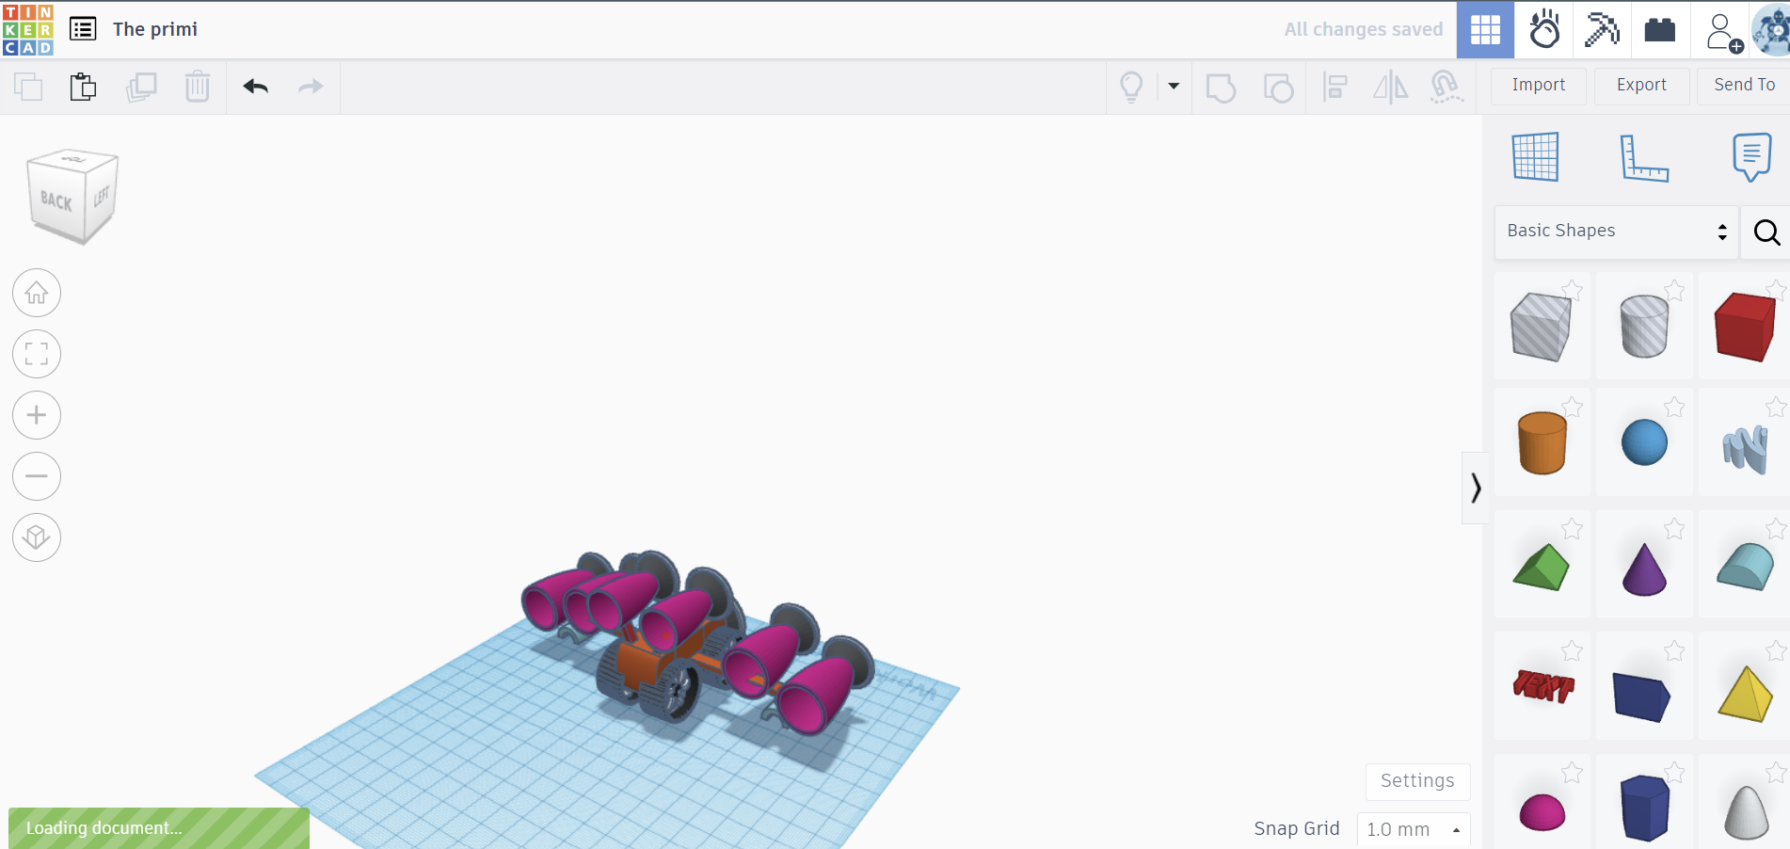
Task: Click the Fit all in view icon
Action: point(37,355)
